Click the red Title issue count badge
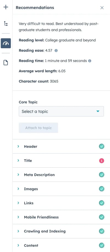Viewport: 110px width, 252px height. click(x=102, y=161)
